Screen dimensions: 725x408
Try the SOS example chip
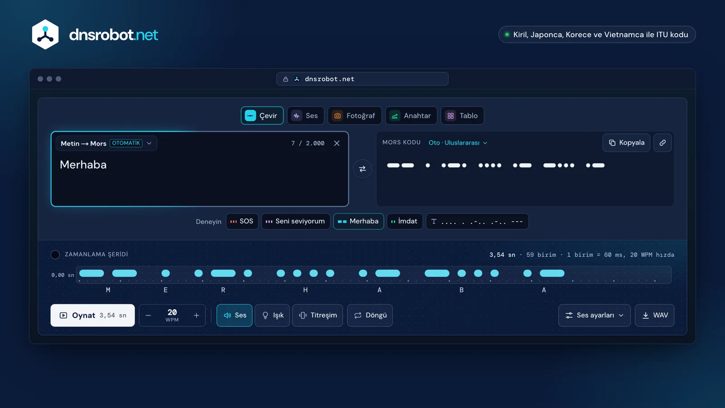coord(242,221)
